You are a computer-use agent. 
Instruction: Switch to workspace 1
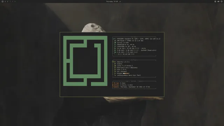pyautogui.click(x=5, y=1)
